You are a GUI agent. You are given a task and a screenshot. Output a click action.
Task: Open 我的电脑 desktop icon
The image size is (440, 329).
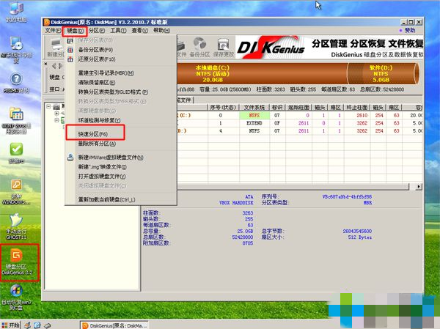click(x=16, y=12)
